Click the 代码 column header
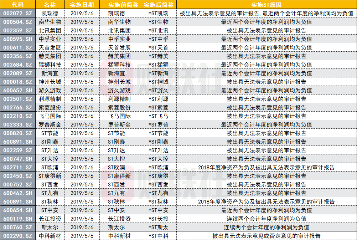The width and height of the screenshot is (357, 240). (18, 5)
